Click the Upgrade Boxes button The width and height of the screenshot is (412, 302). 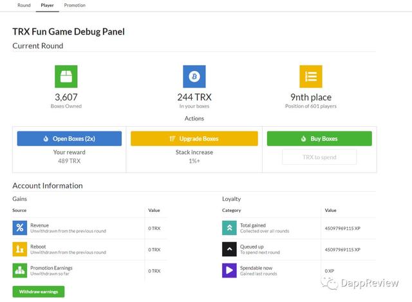pos(194,138)
